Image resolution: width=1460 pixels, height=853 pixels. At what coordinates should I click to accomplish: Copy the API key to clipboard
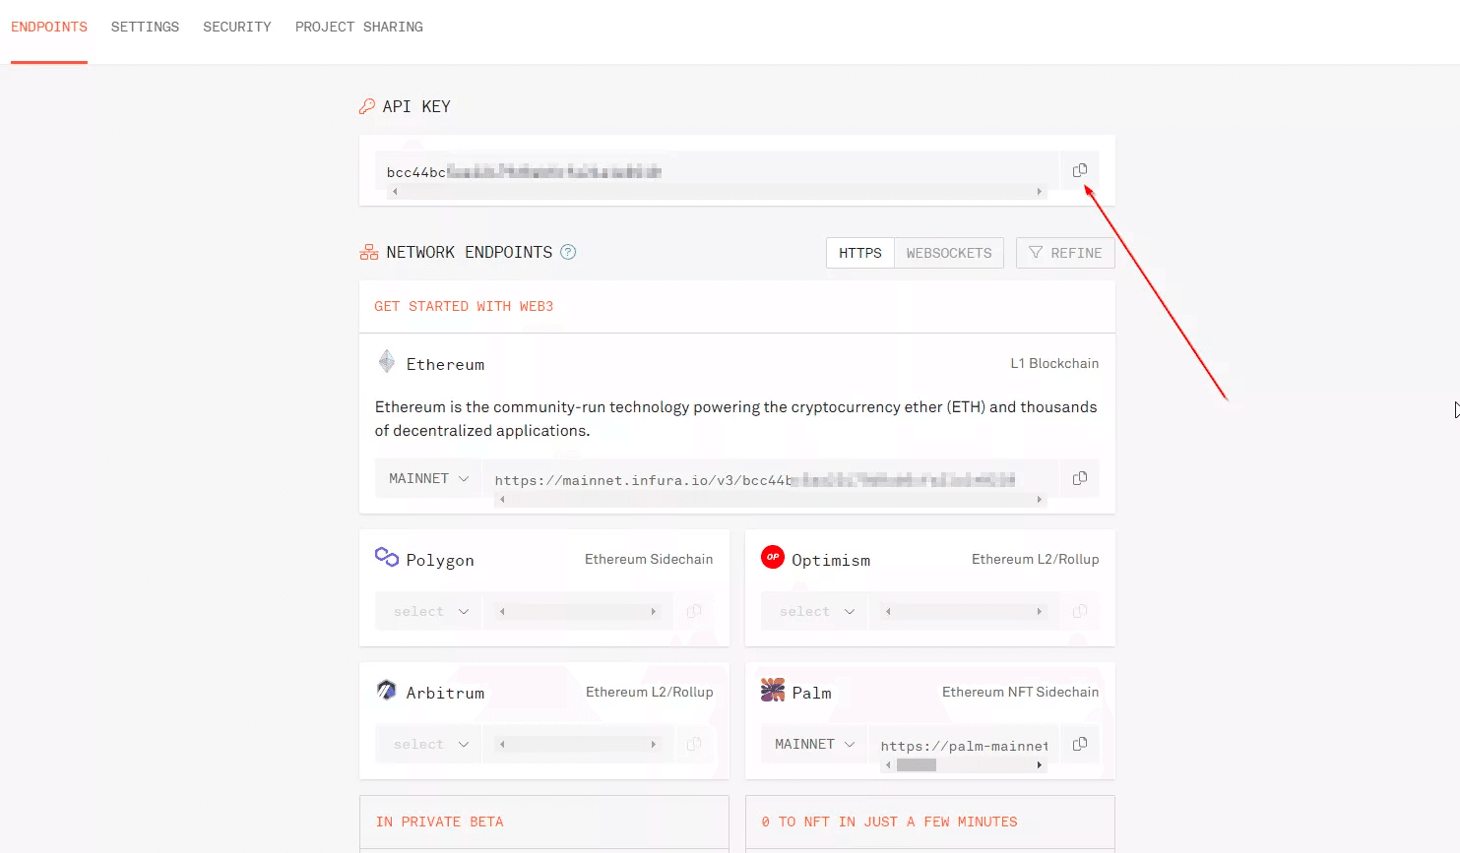coord(1080,170)
